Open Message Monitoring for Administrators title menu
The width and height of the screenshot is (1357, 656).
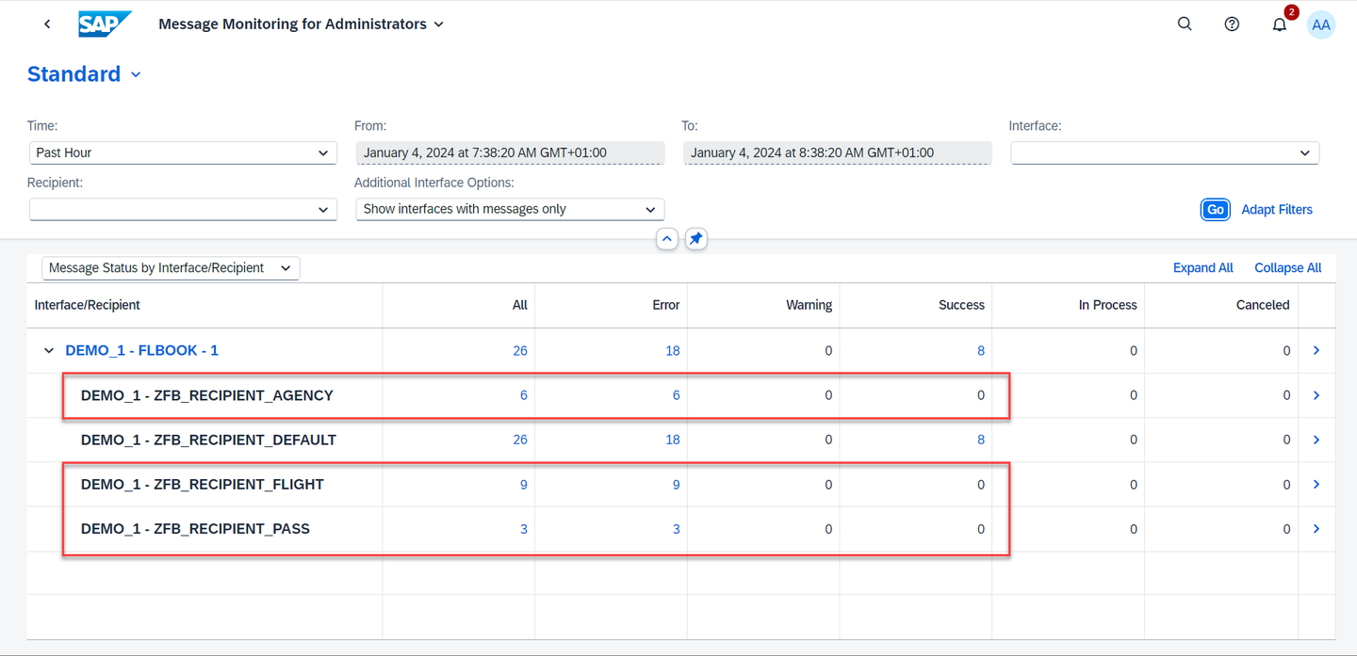tap(302, 24)
